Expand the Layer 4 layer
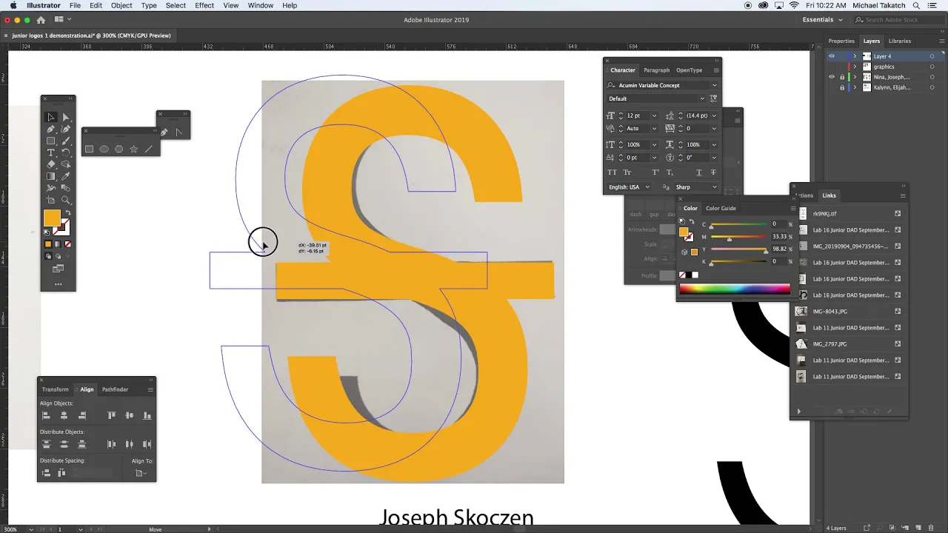This screenshot has width=948, height=533. coord(855,56)
